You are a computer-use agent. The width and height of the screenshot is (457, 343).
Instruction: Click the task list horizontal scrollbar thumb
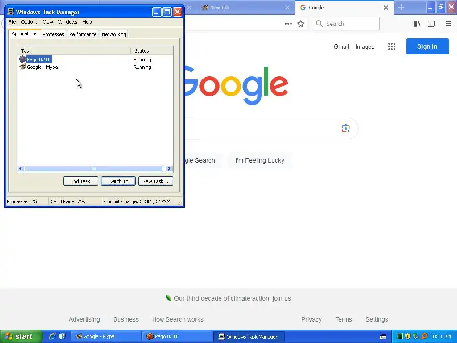(x=94, y=168)
